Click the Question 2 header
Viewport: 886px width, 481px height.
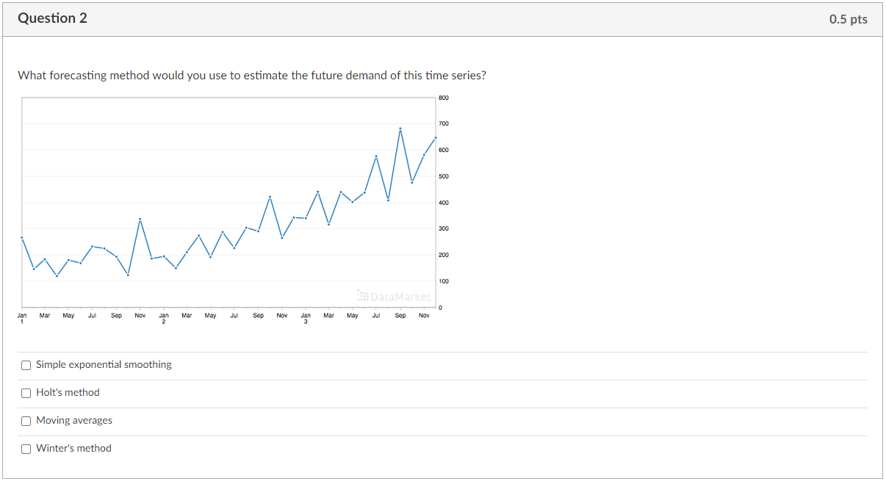(x=53, y=18)
